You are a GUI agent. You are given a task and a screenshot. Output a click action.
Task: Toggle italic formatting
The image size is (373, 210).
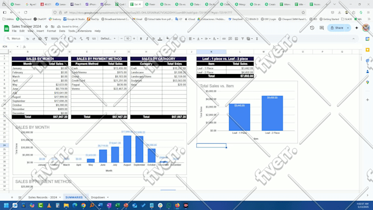click(147, 38)
